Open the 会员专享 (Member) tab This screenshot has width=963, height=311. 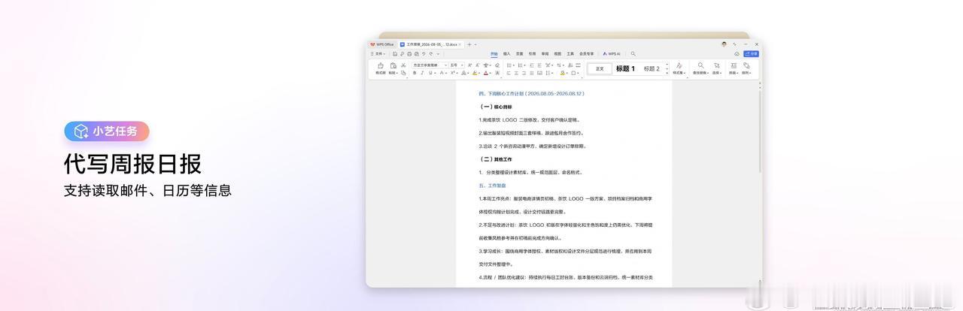[x=586, y=54]
